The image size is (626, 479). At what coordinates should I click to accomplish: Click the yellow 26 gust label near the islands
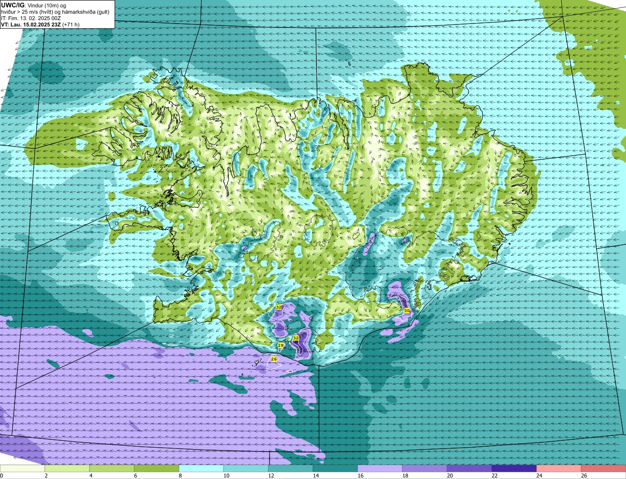[274, 359]
